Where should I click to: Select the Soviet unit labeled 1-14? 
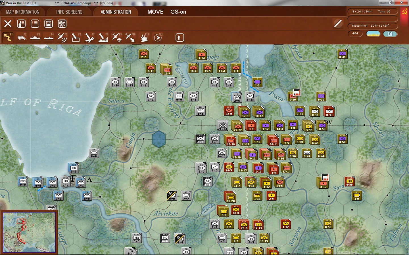(x=202, y=55)
